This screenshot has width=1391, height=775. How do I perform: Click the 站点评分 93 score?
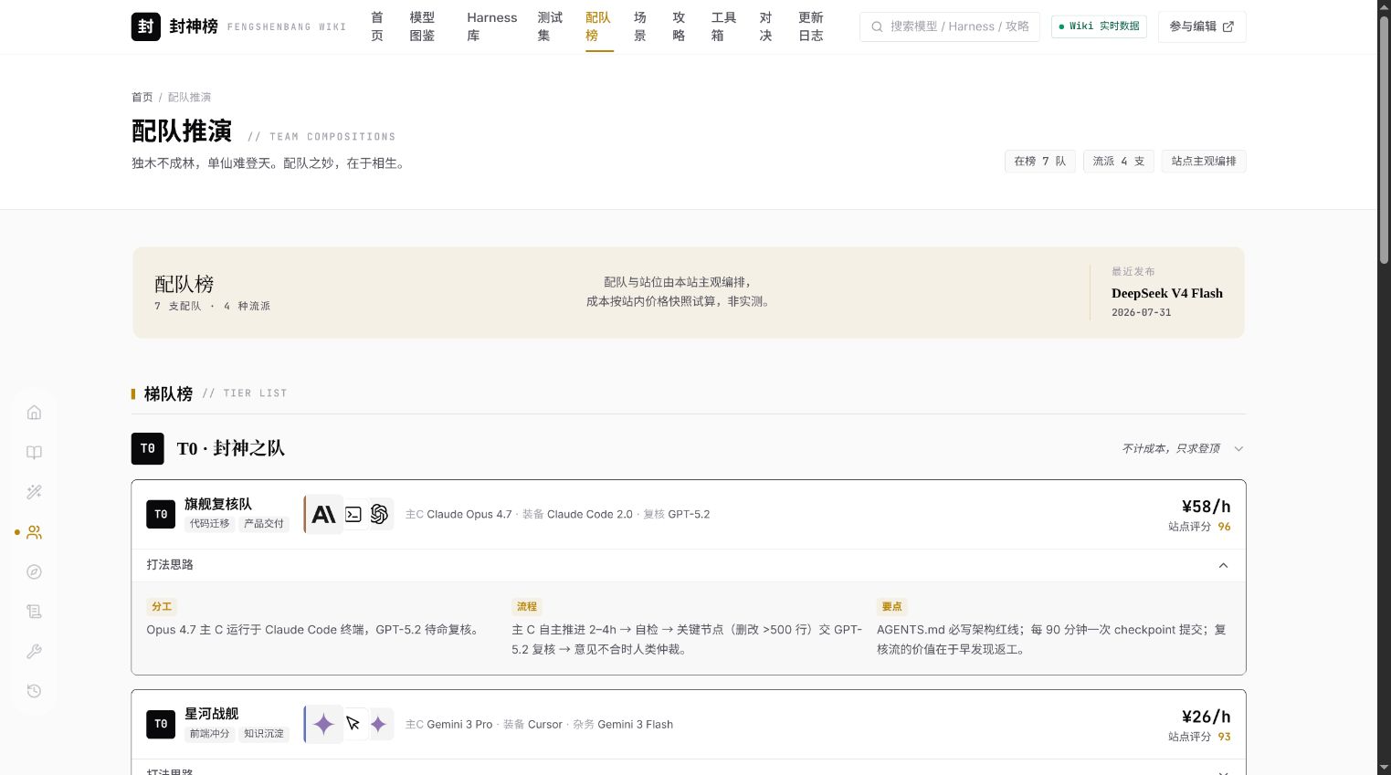pyautogui.click(x=1199, y=737)
